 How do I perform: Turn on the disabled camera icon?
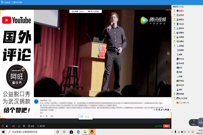(x=13, y=126)
